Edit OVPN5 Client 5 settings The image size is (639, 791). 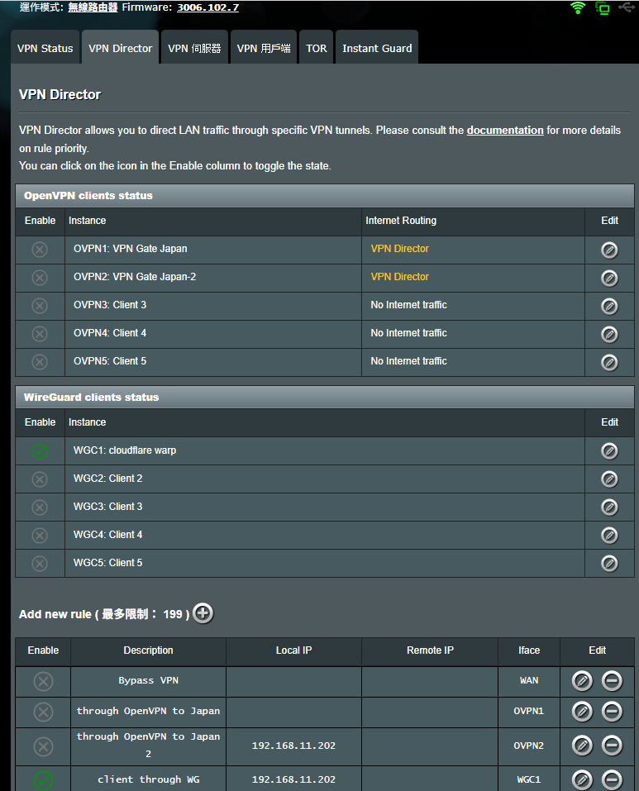[x=609, y=362]
